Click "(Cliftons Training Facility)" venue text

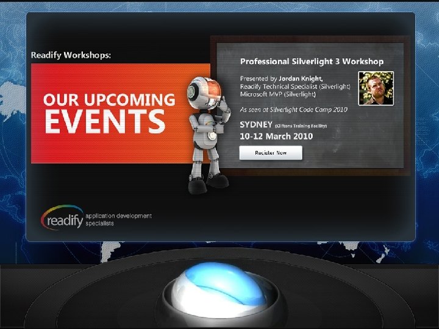[x=301, y=126]
